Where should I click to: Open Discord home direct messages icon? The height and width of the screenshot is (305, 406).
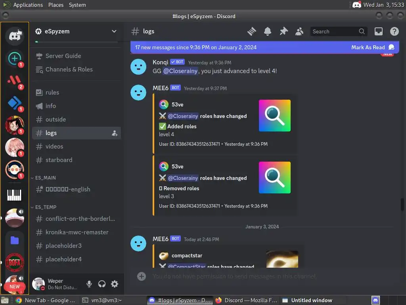point(15,36)
